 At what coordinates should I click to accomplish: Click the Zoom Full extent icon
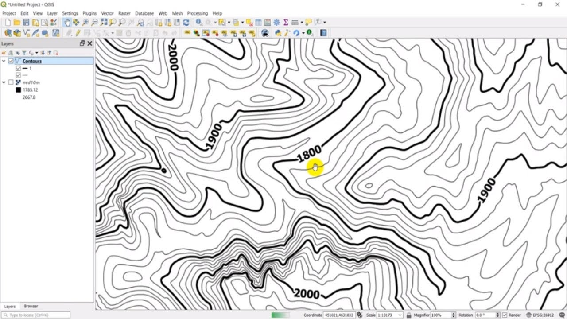click(104, 22)
